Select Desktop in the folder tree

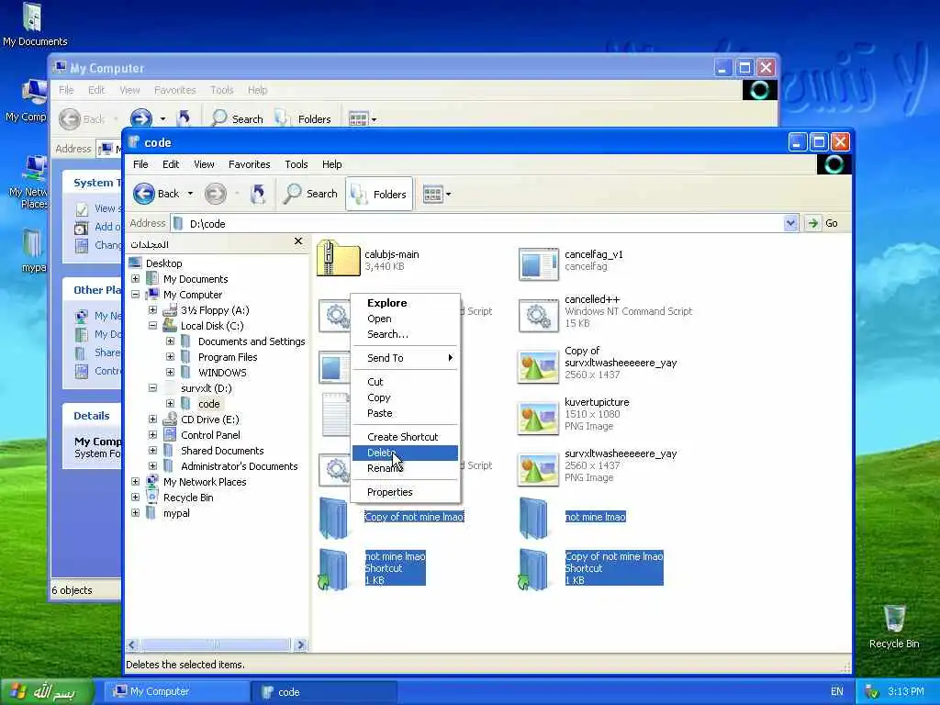tap(163, 263)
